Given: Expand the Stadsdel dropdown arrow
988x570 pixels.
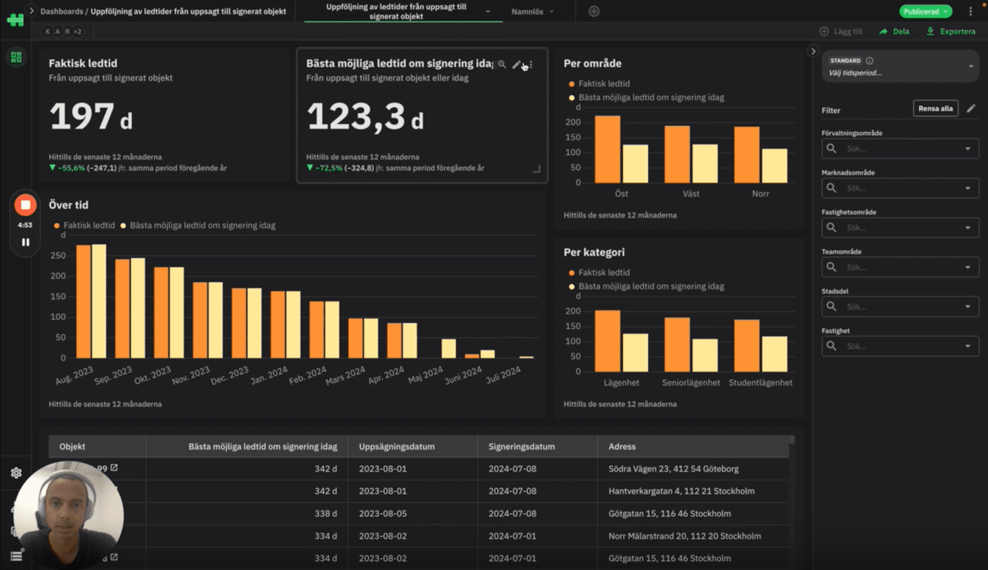Looking at the screenshot, I should pyautogui.click(x=968, y=307).
